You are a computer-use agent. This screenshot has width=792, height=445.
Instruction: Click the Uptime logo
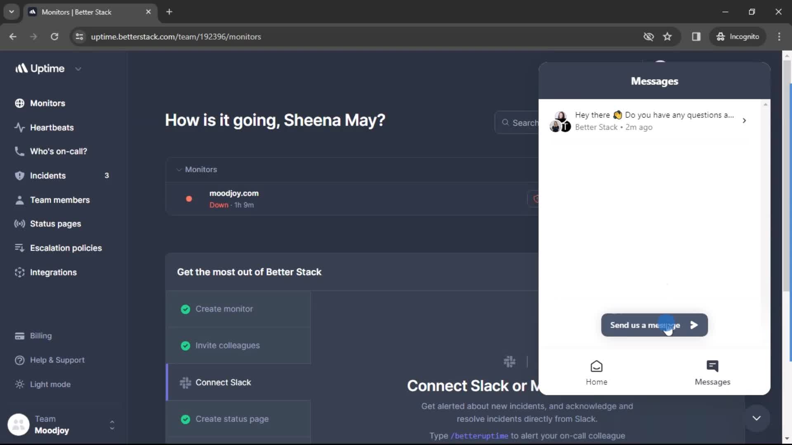pyautogui.click(x=40, y=68)
